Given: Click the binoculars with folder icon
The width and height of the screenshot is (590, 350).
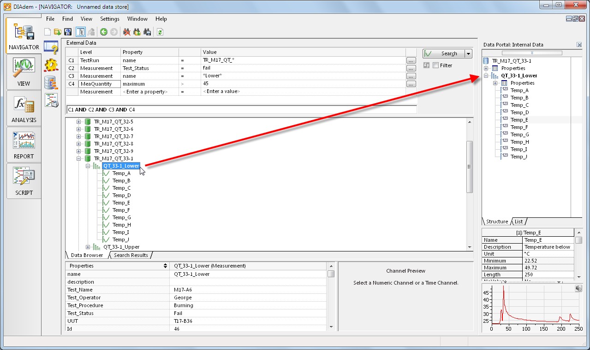Looking at the screenshot, I should (x=137, y=32).
